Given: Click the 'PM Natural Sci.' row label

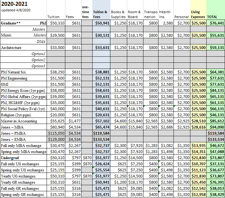Looking at the screenshot, I should click(13, 72).
